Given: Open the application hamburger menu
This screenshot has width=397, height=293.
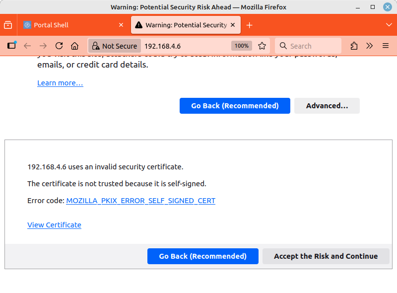Looking at the screenshot, I should [x=386, y=46].
